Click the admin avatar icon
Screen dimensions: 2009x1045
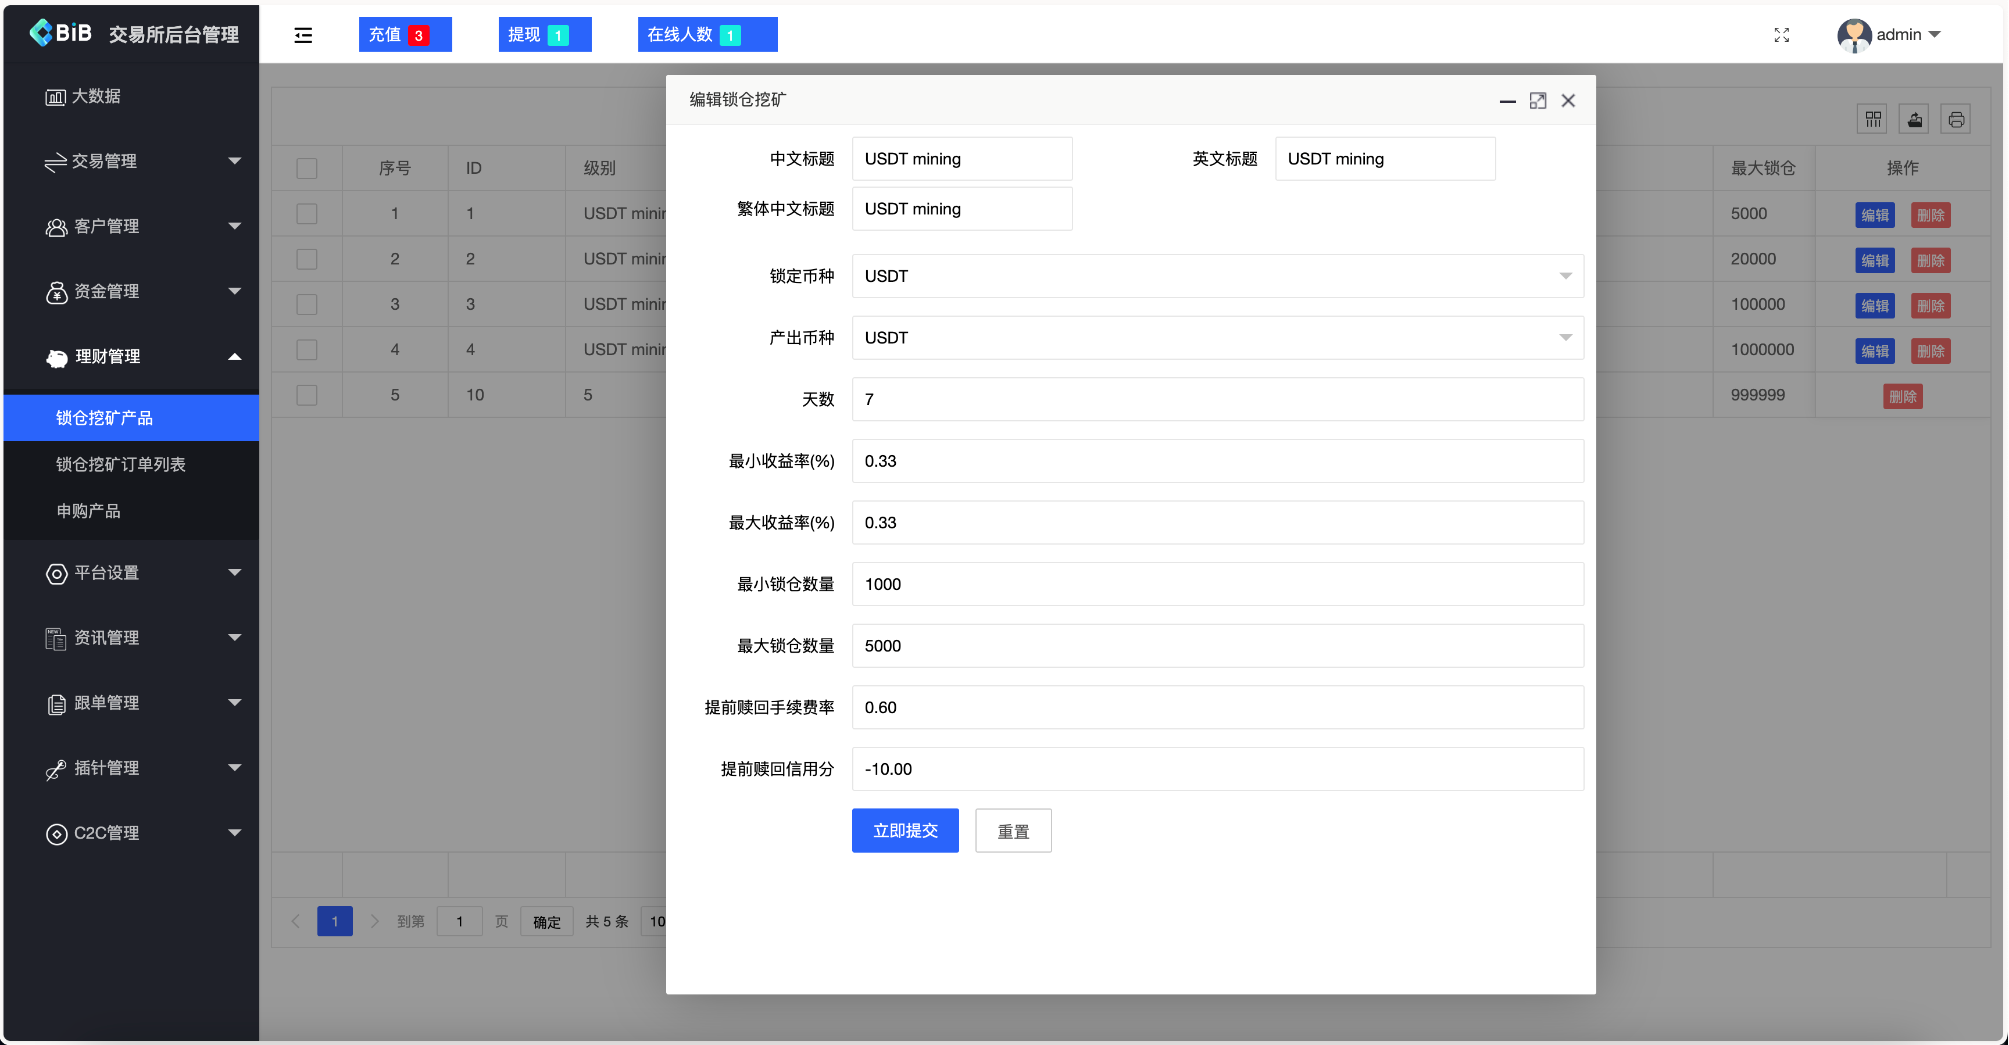coord(1854,35)
